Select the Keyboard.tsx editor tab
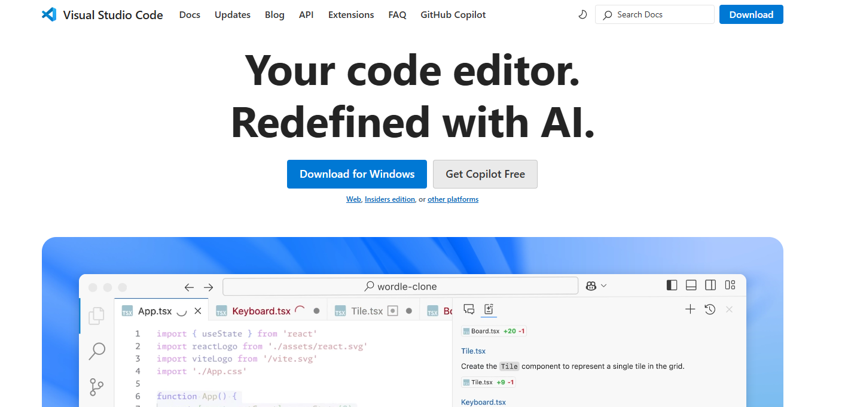This screenshot has width=845, height=407. coord(261,311)
